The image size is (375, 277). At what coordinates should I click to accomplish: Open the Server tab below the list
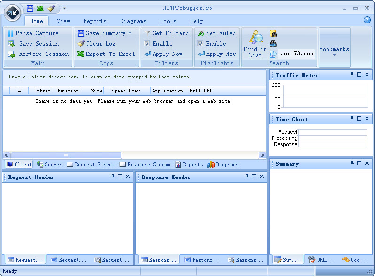tap(49, 165)
